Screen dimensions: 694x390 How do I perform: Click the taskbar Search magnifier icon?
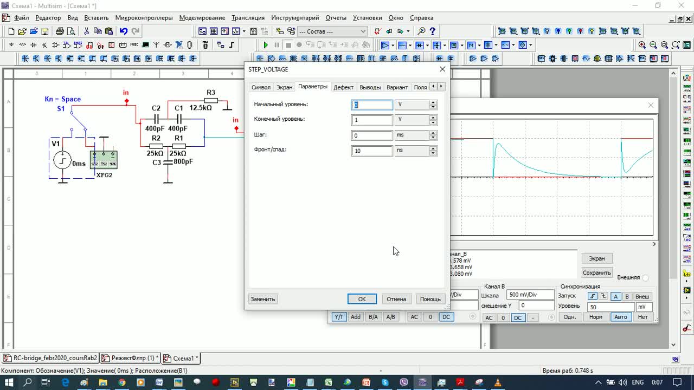coord(28,382)
